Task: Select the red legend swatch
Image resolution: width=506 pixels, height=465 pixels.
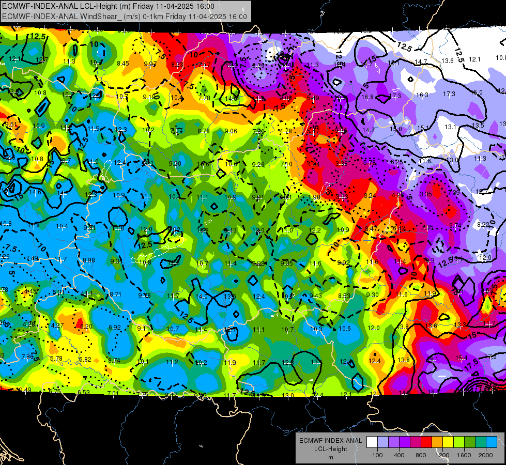Action: click(x=426, y=442)
